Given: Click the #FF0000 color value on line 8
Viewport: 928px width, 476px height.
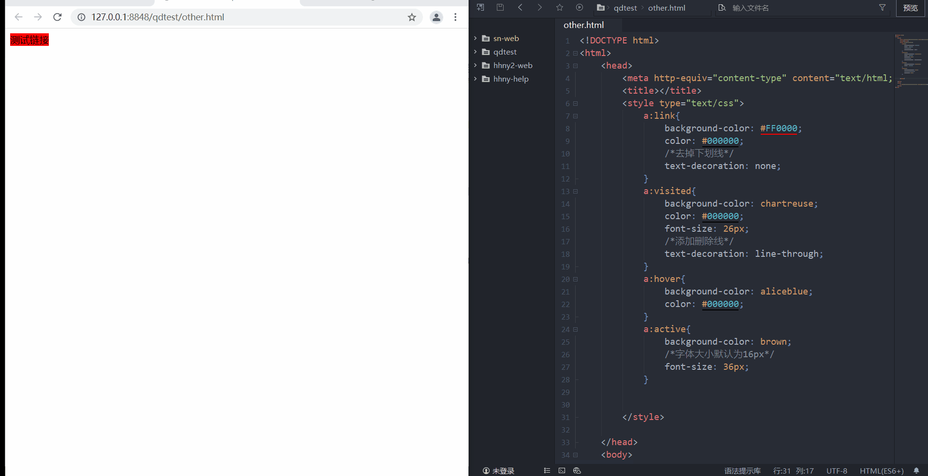Looking at the screenshot, I should coord(779,128).
